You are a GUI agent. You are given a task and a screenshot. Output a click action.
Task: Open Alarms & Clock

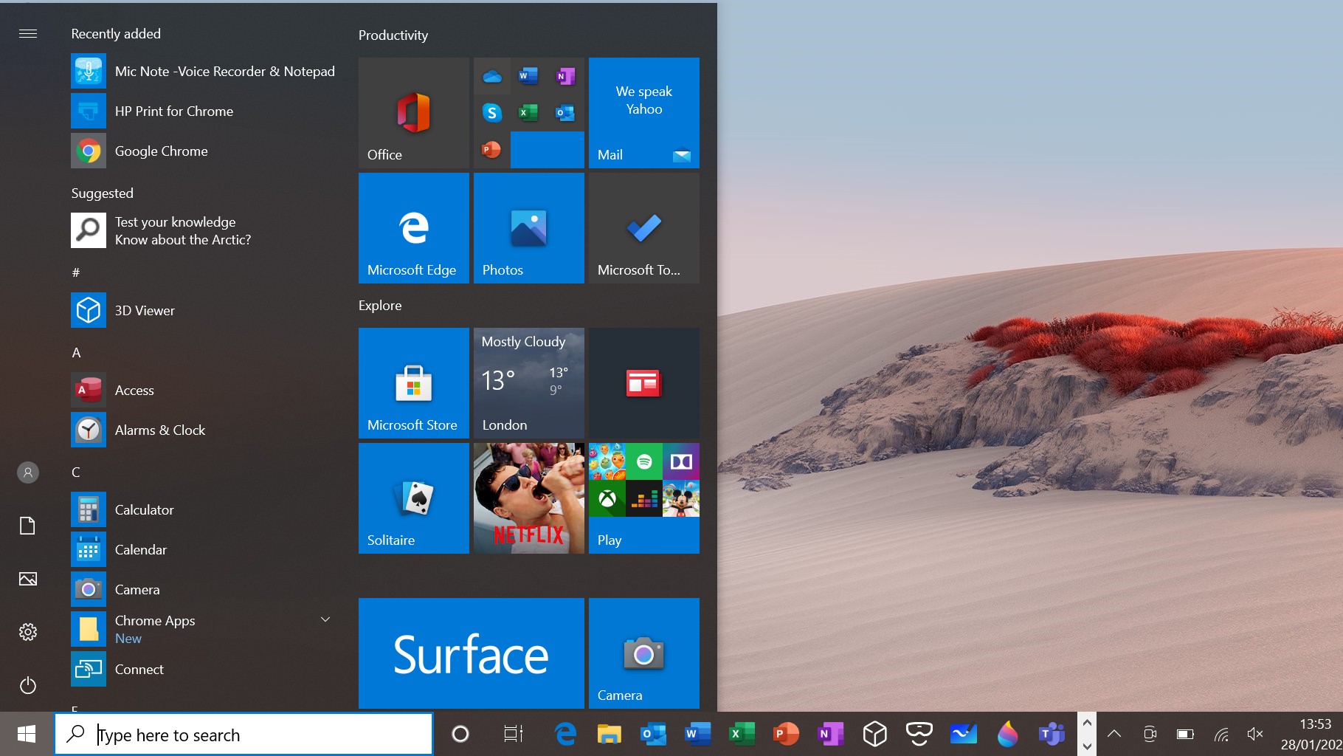point(204,430)
